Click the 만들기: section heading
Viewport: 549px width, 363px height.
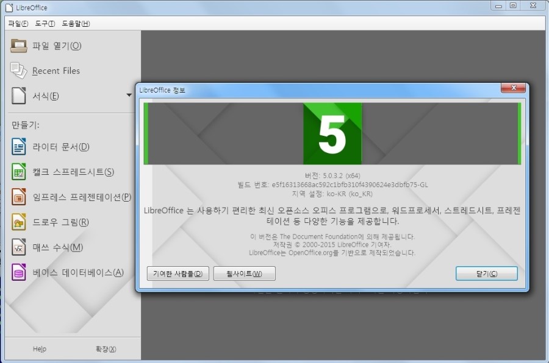coord(25,125)
